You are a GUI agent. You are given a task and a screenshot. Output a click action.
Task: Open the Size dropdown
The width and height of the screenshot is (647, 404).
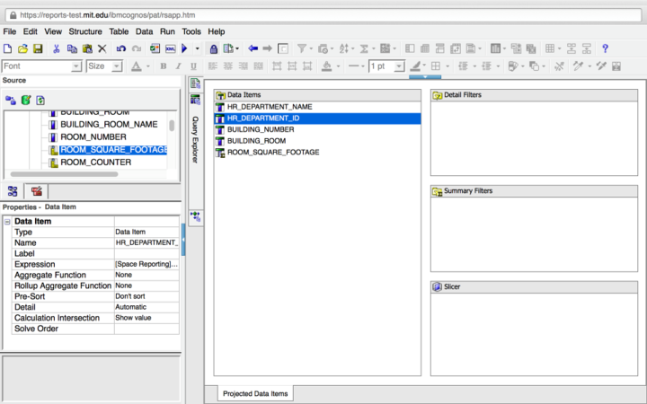(x=104, y=66)
